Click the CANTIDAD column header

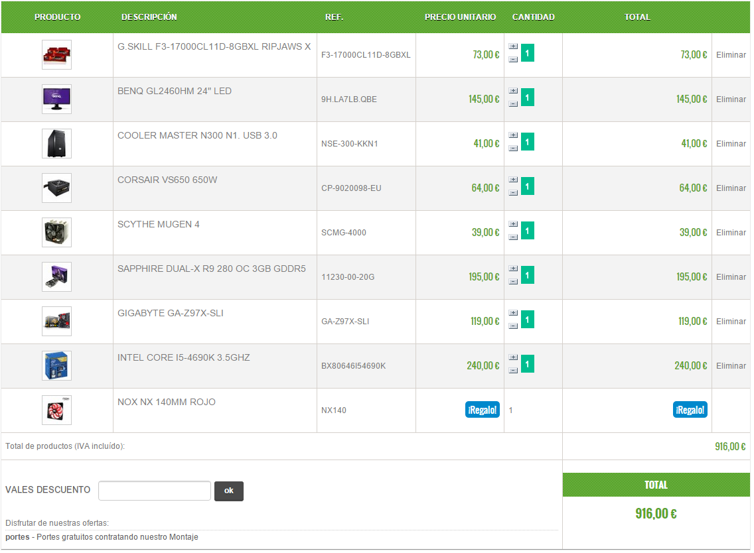click(533, 17)
